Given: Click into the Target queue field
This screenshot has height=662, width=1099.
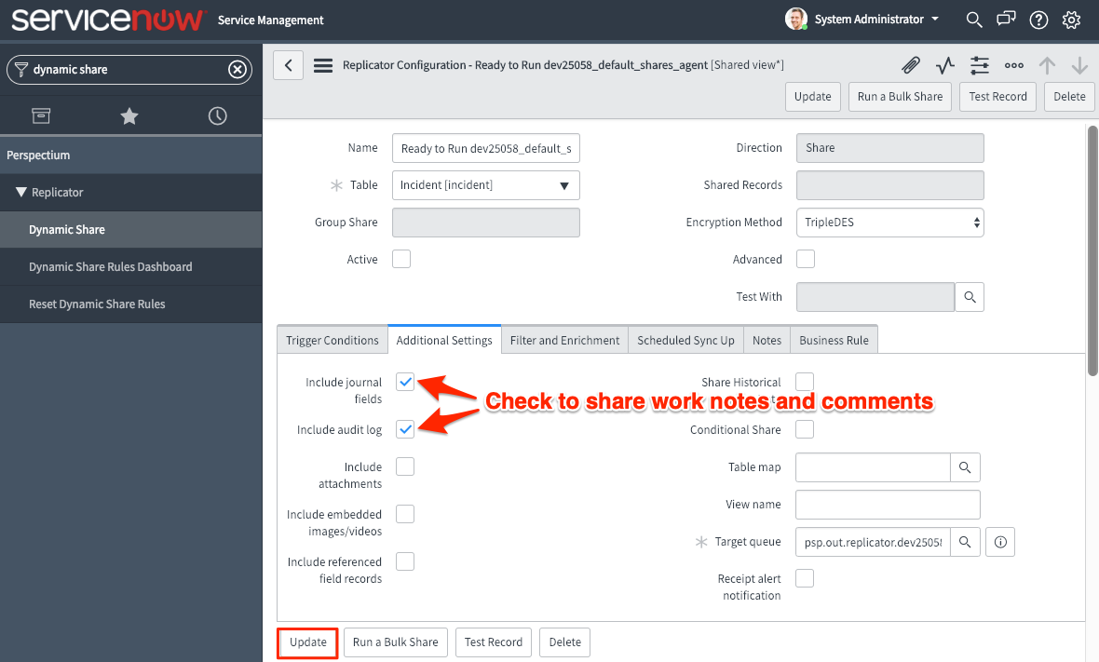Looking at the screenshot, I should tap(873, 542).
